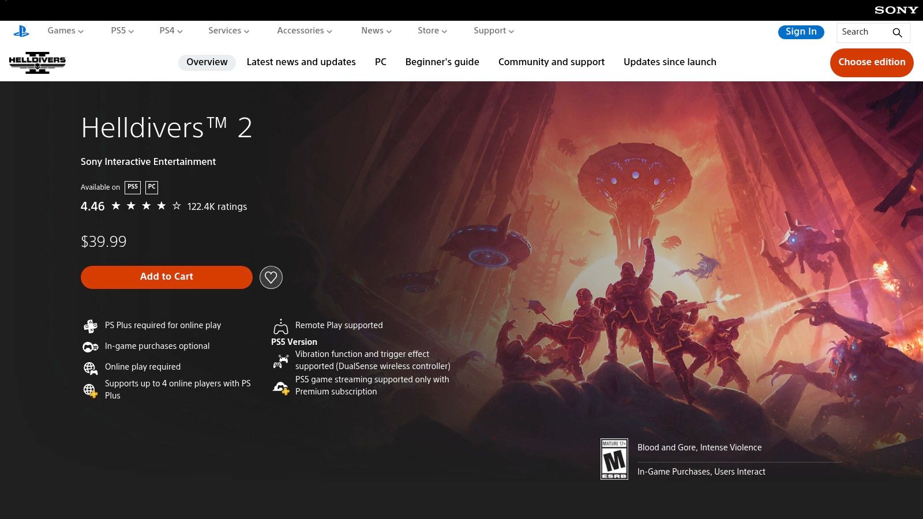Click 'PS5 Version' label
Screen dimensions: 923x519
pos(294,342)
